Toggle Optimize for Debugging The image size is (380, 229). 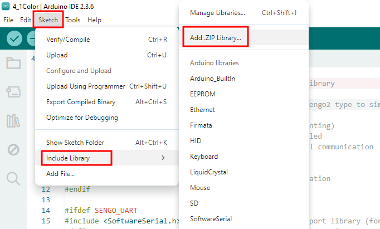click(x=106, y=118)
